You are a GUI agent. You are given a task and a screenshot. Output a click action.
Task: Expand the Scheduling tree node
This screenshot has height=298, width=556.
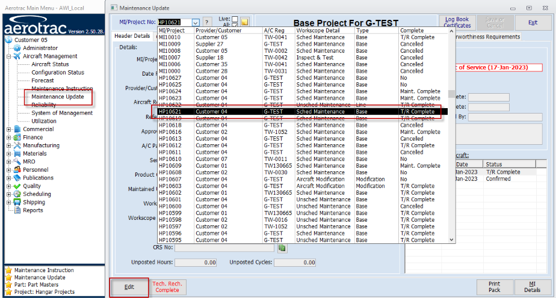coord(9,194)
